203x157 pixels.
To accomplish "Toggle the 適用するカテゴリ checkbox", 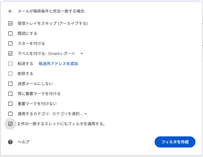I will (x=10, y=114).
